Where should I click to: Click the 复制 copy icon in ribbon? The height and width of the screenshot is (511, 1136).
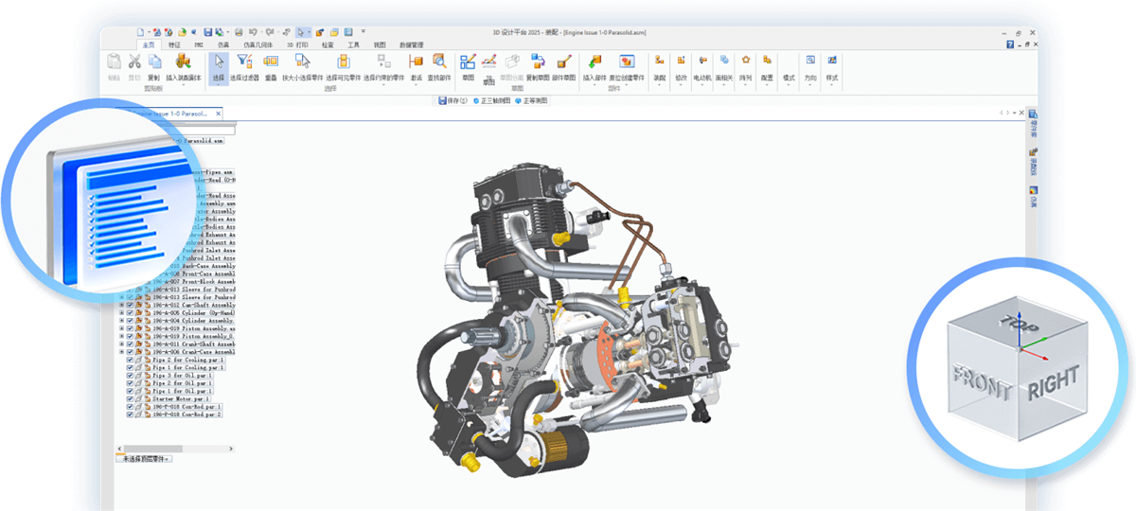pyautogui.click(x=154, y=63)
